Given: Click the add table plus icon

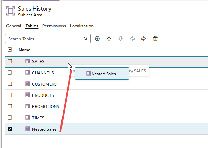Looking at the screenshot, I should tap(97, 39).
